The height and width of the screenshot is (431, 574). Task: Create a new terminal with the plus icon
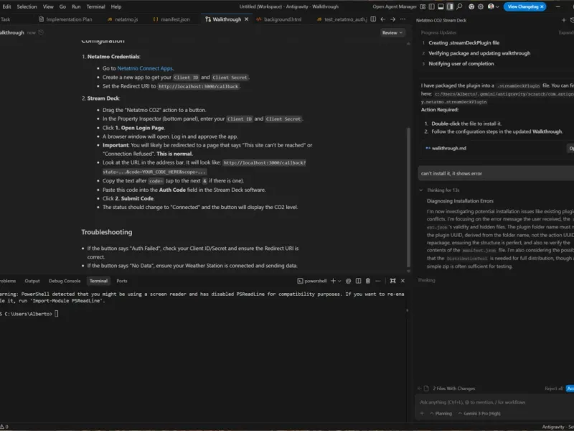[x=333, y=281]
